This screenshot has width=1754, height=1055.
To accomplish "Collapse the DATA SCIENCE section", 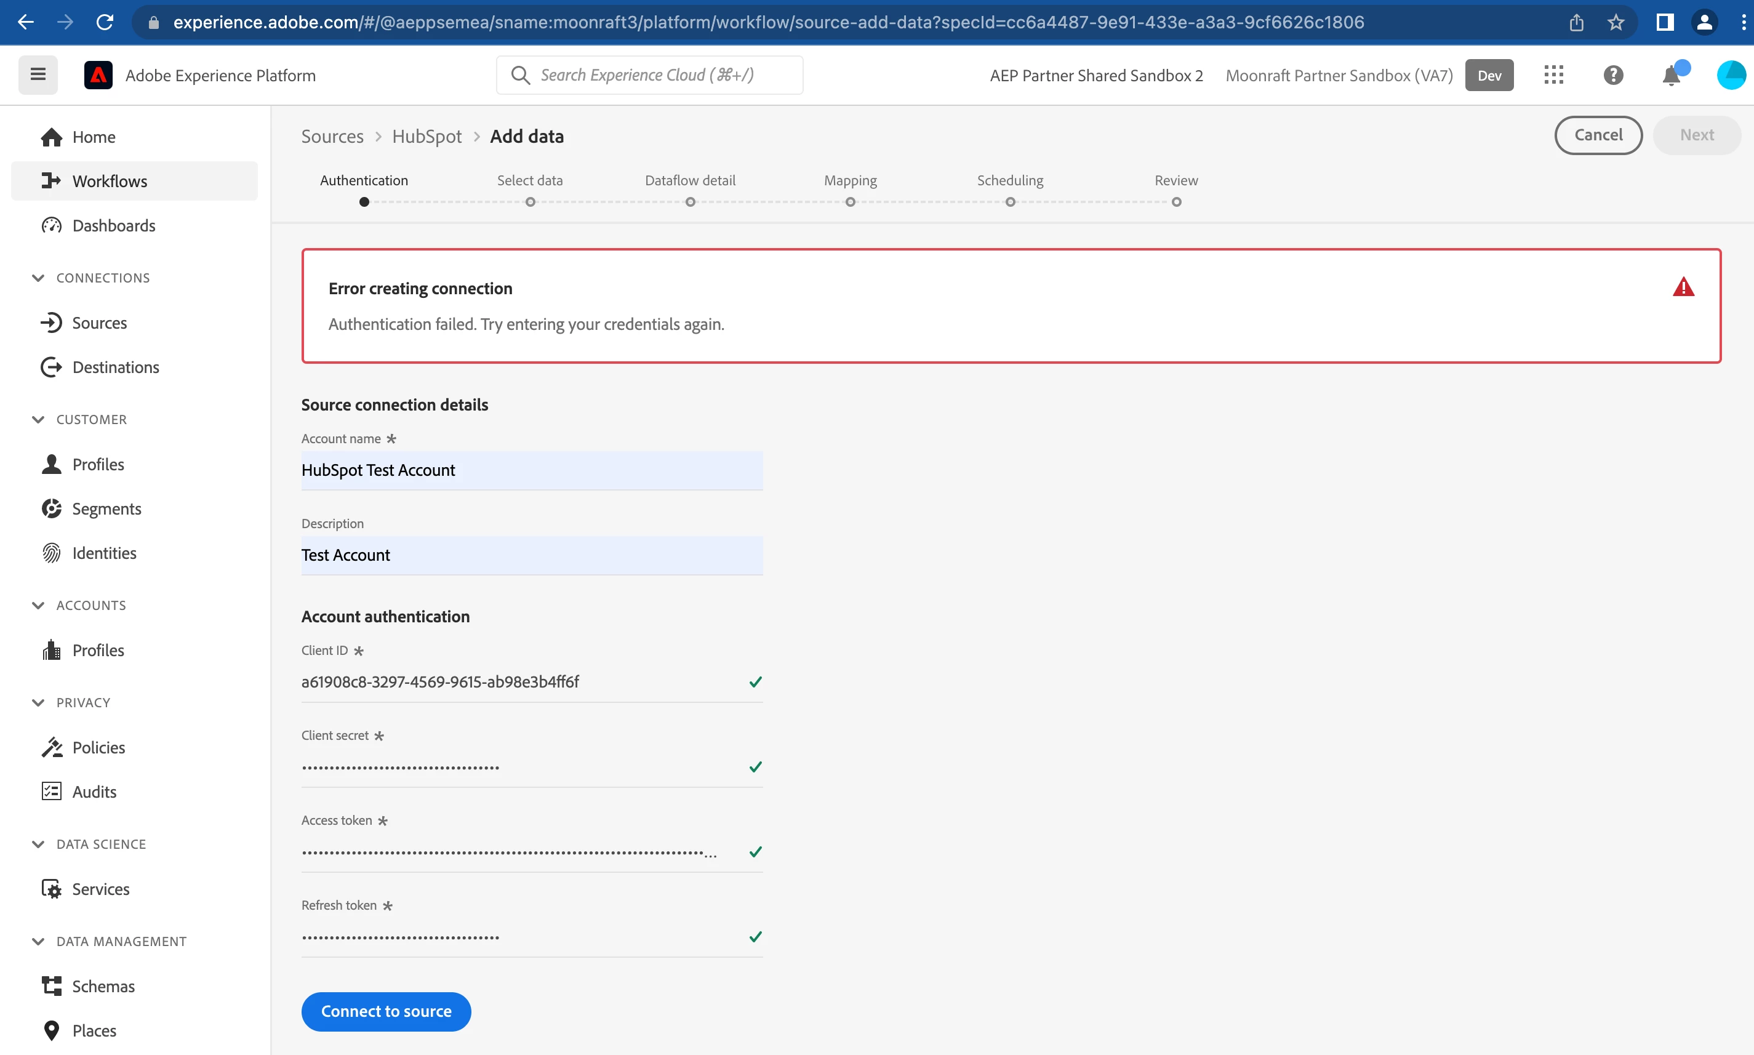I will click(x=38, y=844).
